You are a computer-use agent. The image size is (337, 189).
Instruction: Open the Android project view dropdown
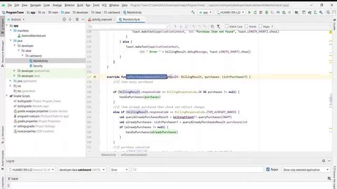click(16, 19)
